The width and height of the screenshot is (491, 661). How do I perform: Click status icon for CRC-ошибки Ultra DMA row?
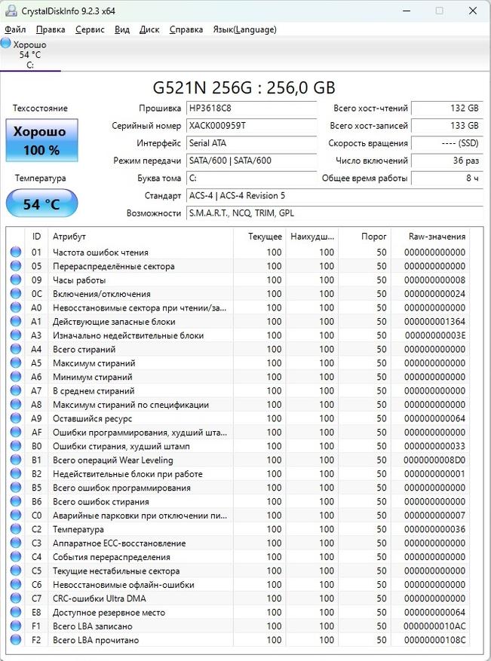click(x=16, y=598)
